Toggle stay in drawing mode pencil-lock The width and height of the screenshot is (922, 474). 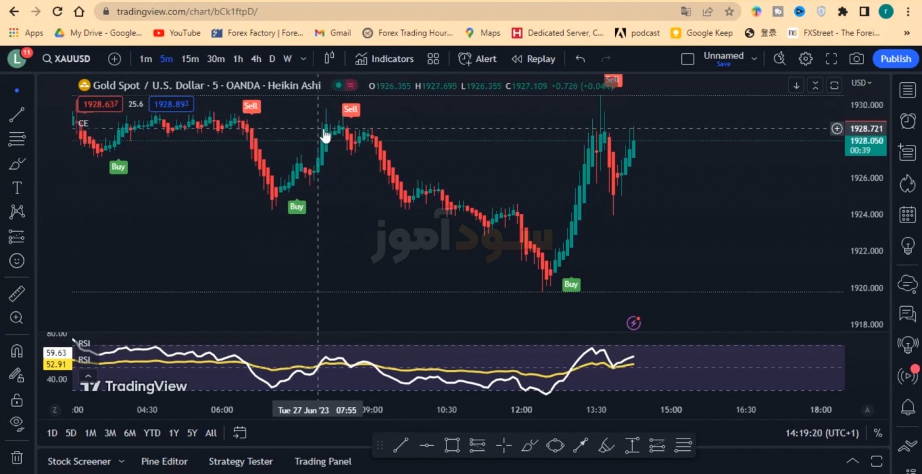point(17,375)
